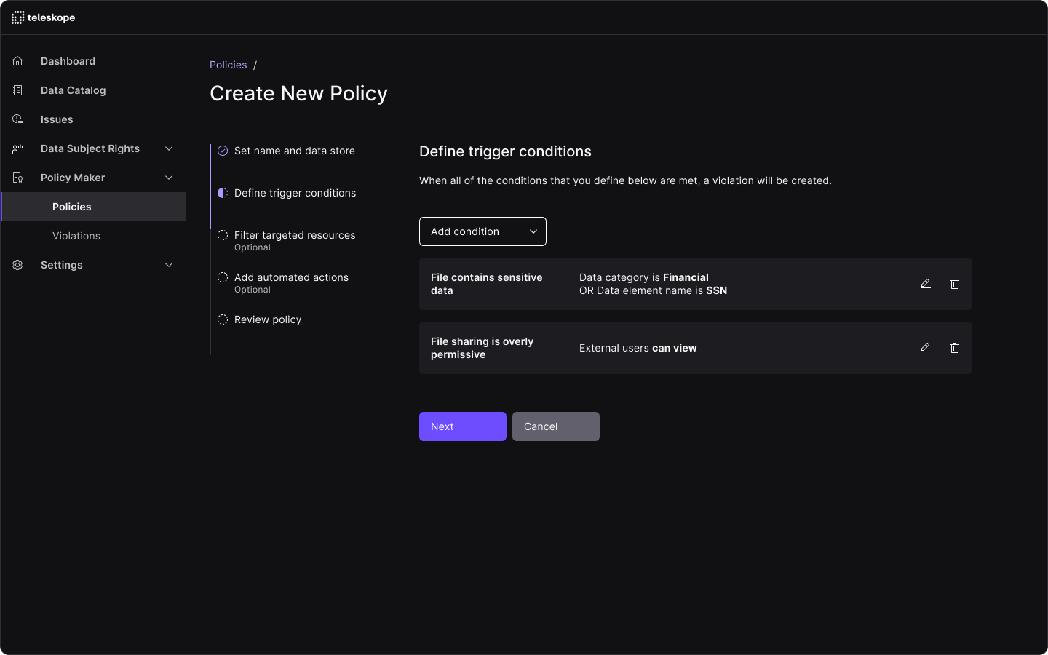Follow the Policies breadcrumb link
The width and height of the screenshot is (1048, 655).
229,65
